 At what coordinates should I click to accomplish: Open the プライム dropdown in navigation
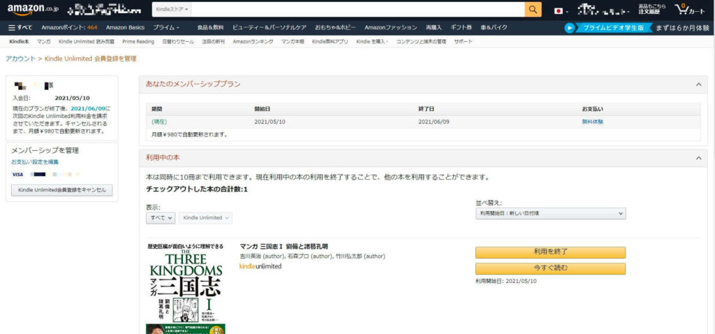point(166,28)
